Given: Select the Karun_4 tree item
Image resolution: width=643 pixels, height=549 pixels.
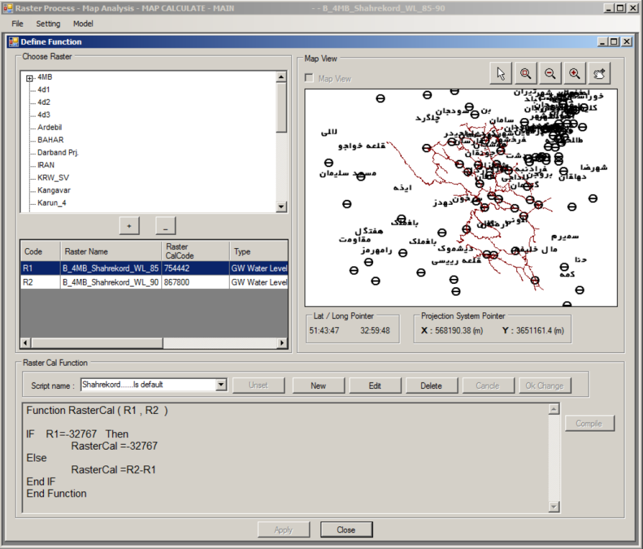Looking at the screenshot, I should click(x=51, y=203).
